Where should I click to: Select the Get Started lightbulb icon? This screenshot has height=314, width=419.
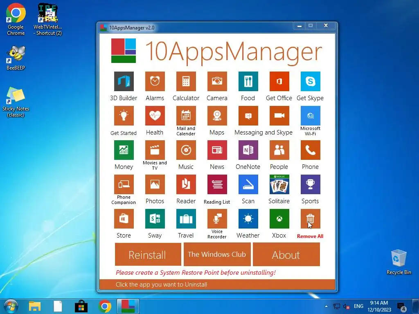click(x=124, y=116)
